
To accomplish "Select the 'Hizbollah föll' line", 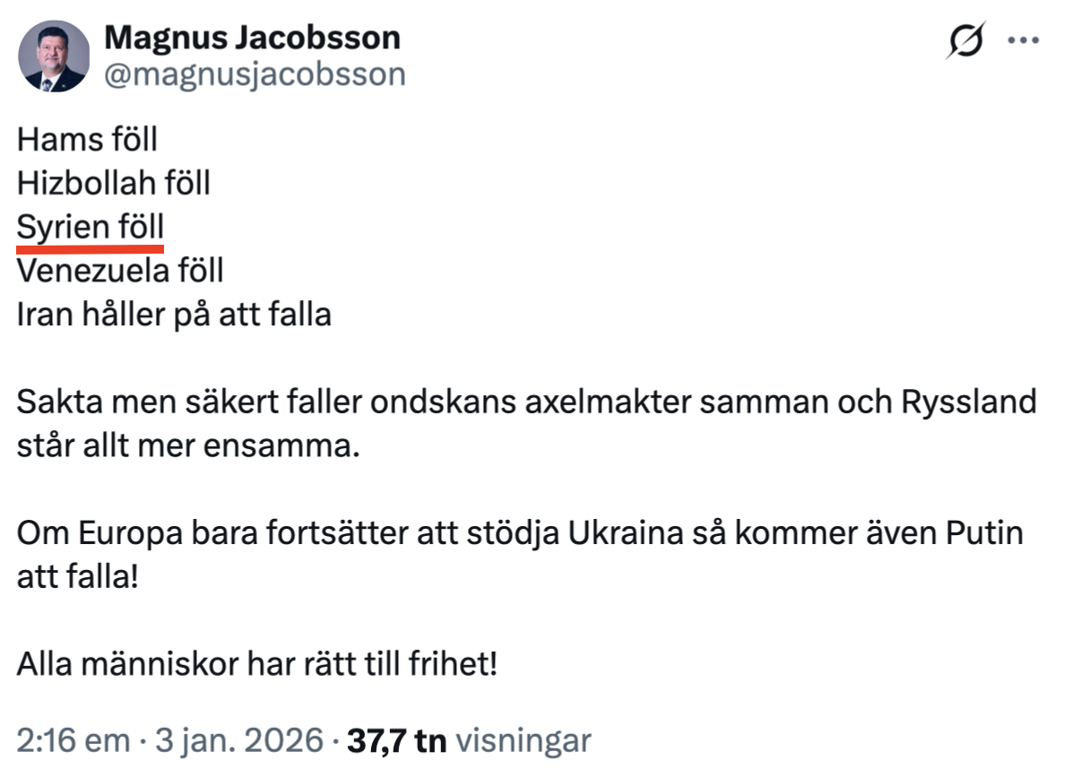I will point(114,183).
